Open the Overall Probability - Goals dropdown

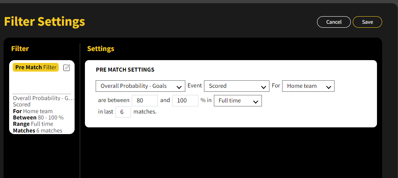click(140, 86)
